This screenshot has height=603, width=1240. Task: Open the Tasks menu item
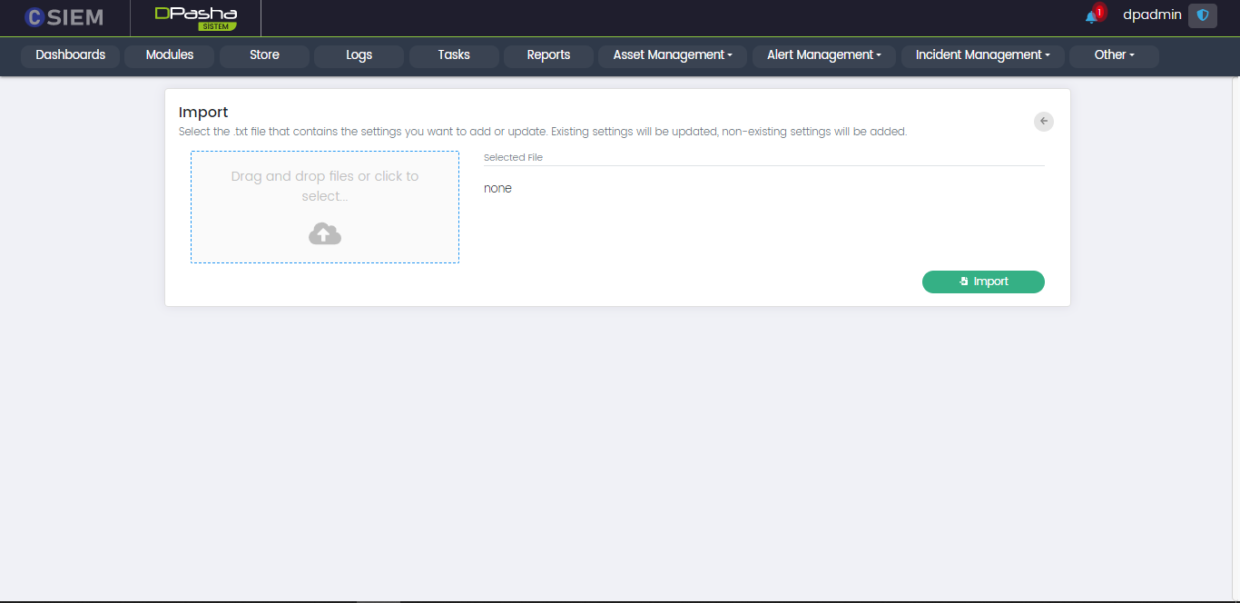coord(454,55)
